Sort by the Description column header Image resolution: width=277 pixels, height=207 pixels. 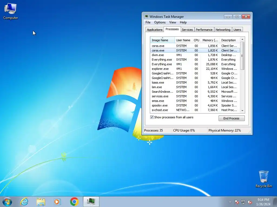pyautogui.click(x=230, y=40)
